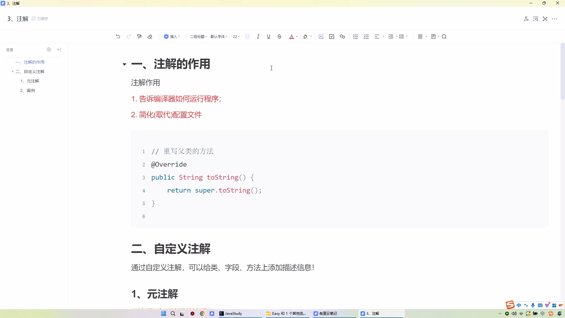Image resolution: width=565 pixels, height=318 pixels.
Task: Open the AI writing assistant
Action: (321, 36)
